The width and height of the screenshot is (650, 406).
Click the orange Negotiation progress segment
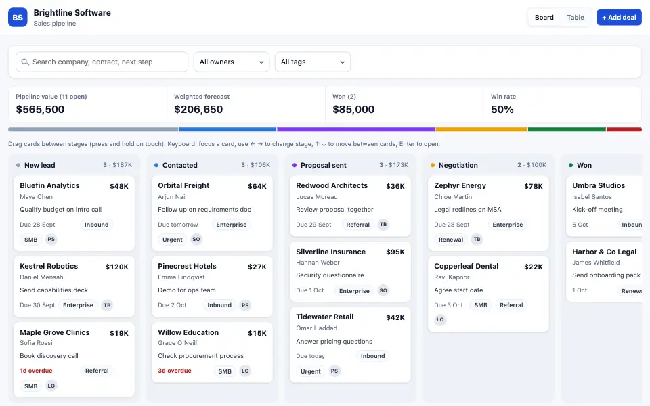click(x=481, y=130)
